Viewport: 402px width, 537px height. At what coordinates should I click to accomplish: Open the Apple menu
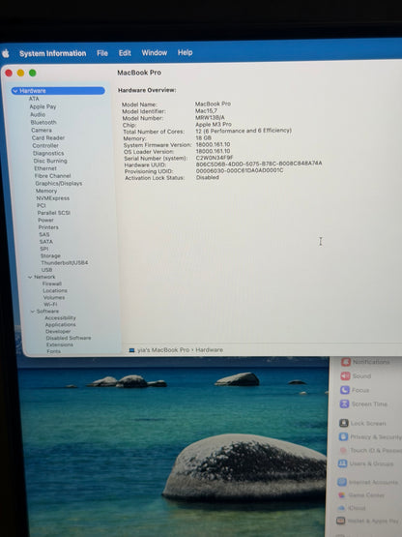point(6,53)
